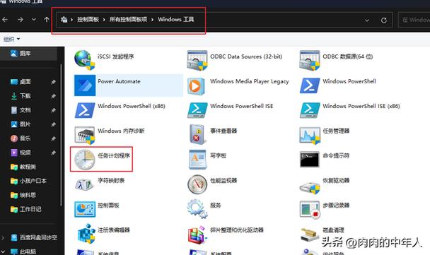Open the 工作日记 folder in sidebar
The height and width of the screenshot is (255, 430).
[30, 209]
